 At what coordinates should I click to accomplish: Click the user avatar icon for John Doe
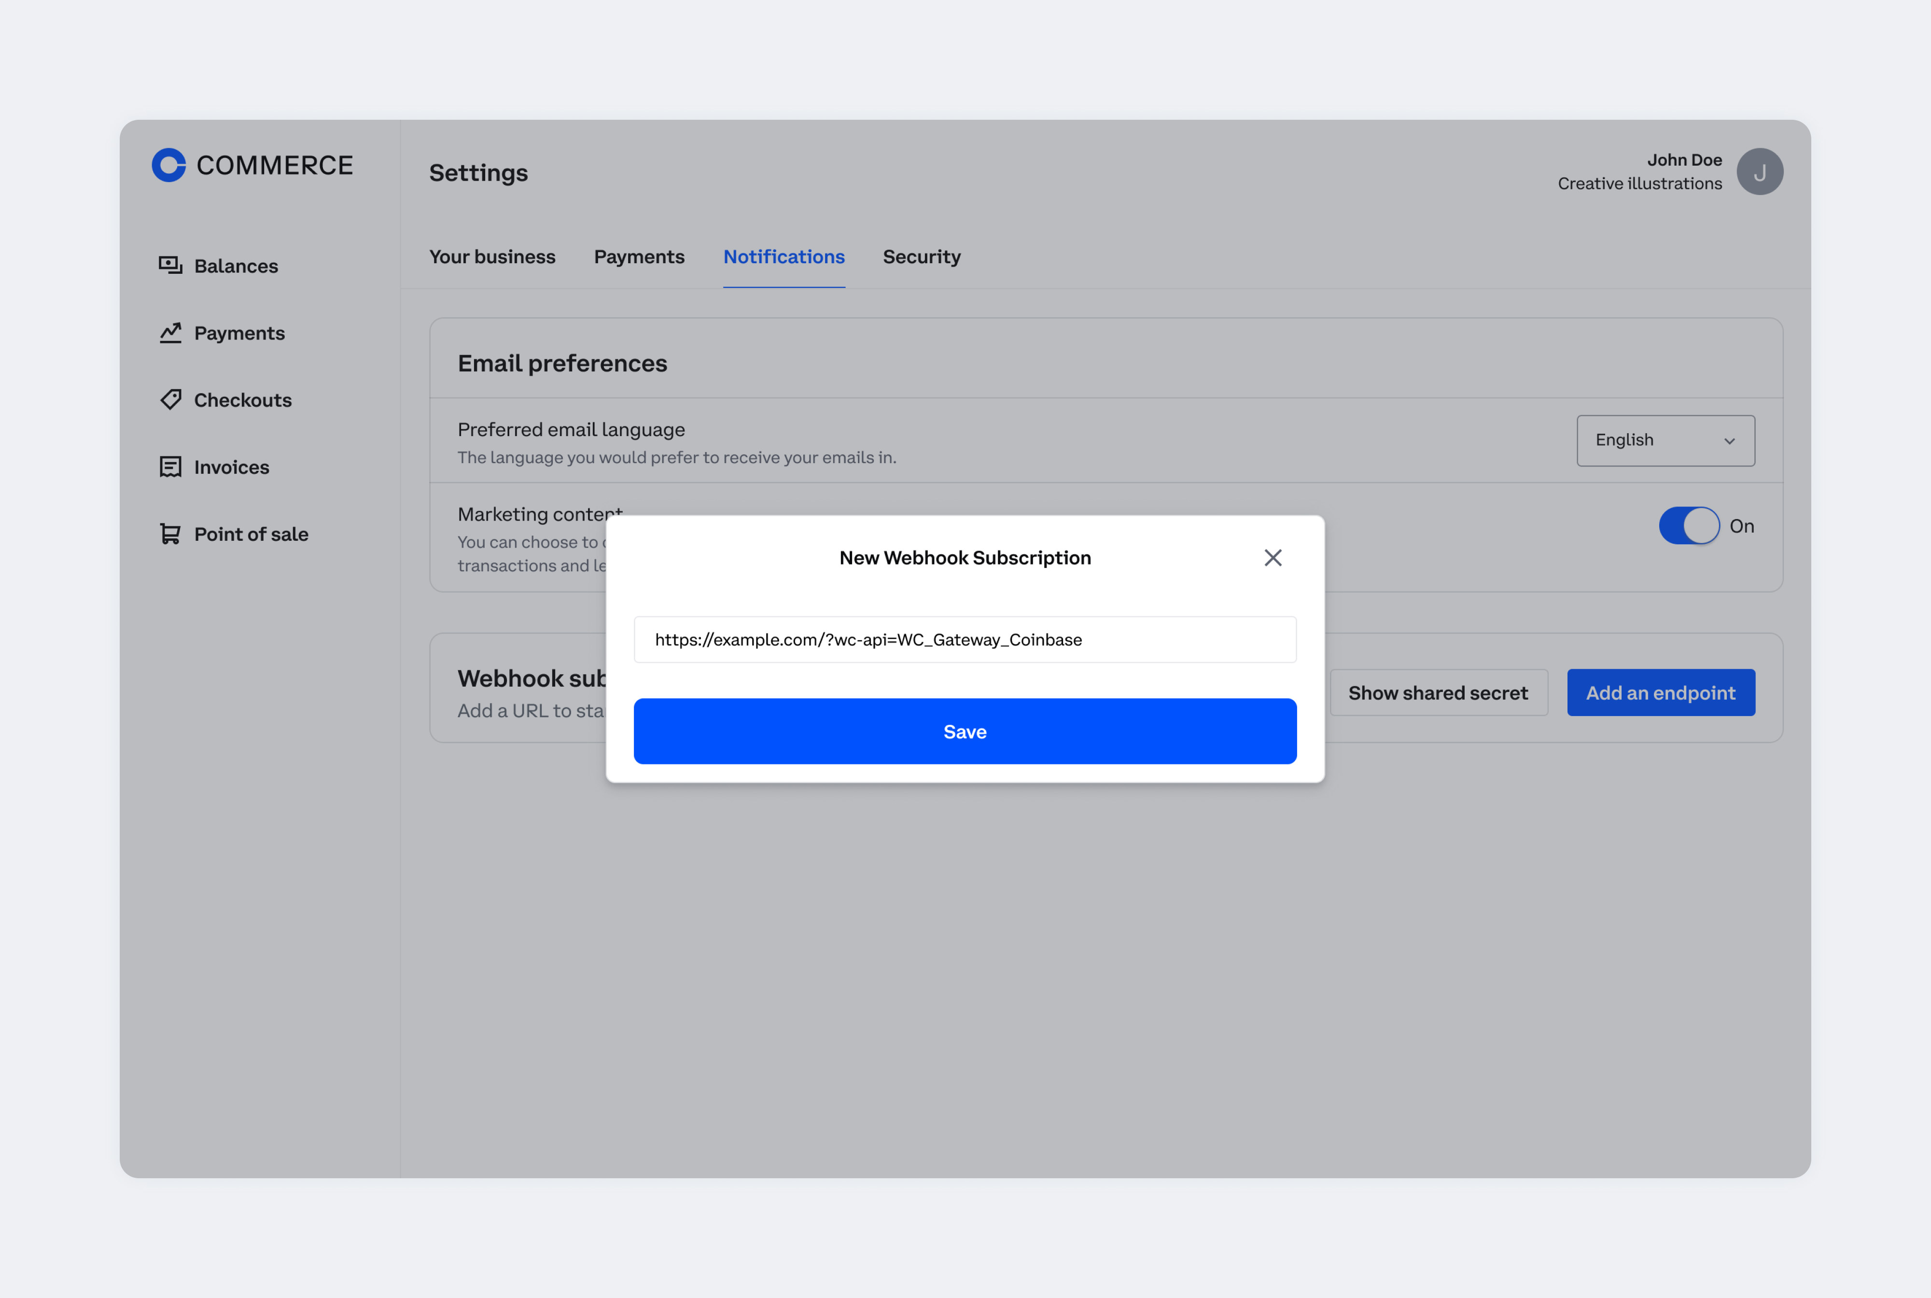pos(1760,171)
